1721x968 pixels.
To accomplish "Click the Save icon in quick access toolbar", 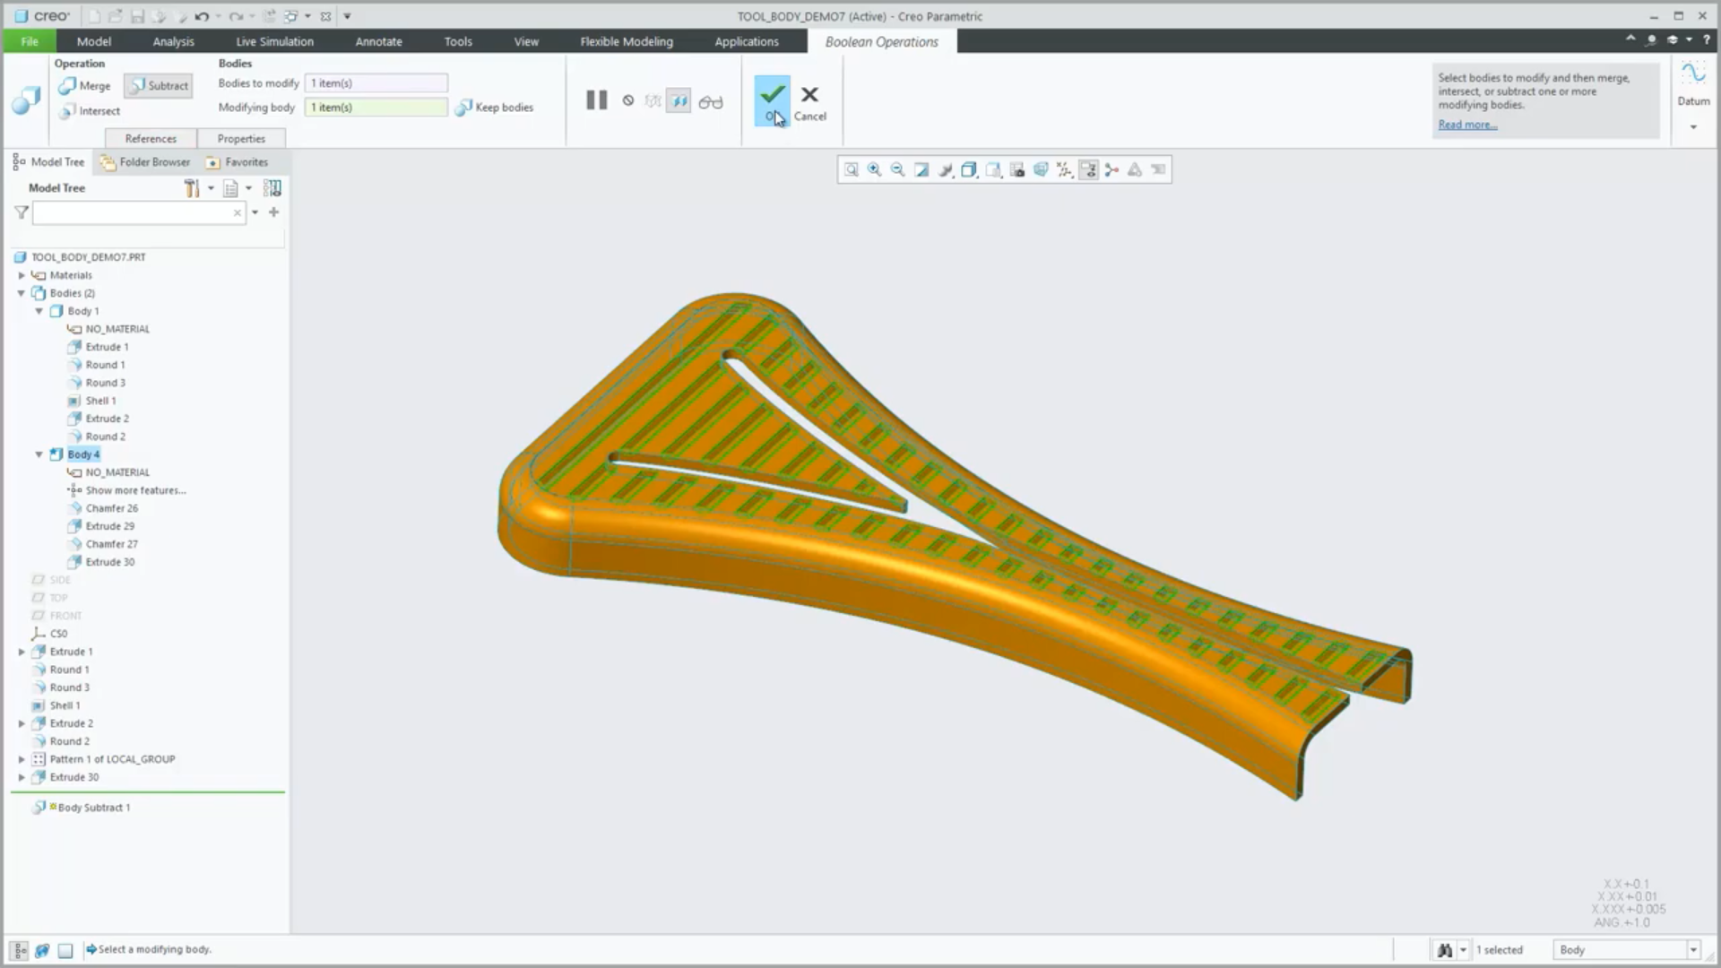I will point(137,16).
